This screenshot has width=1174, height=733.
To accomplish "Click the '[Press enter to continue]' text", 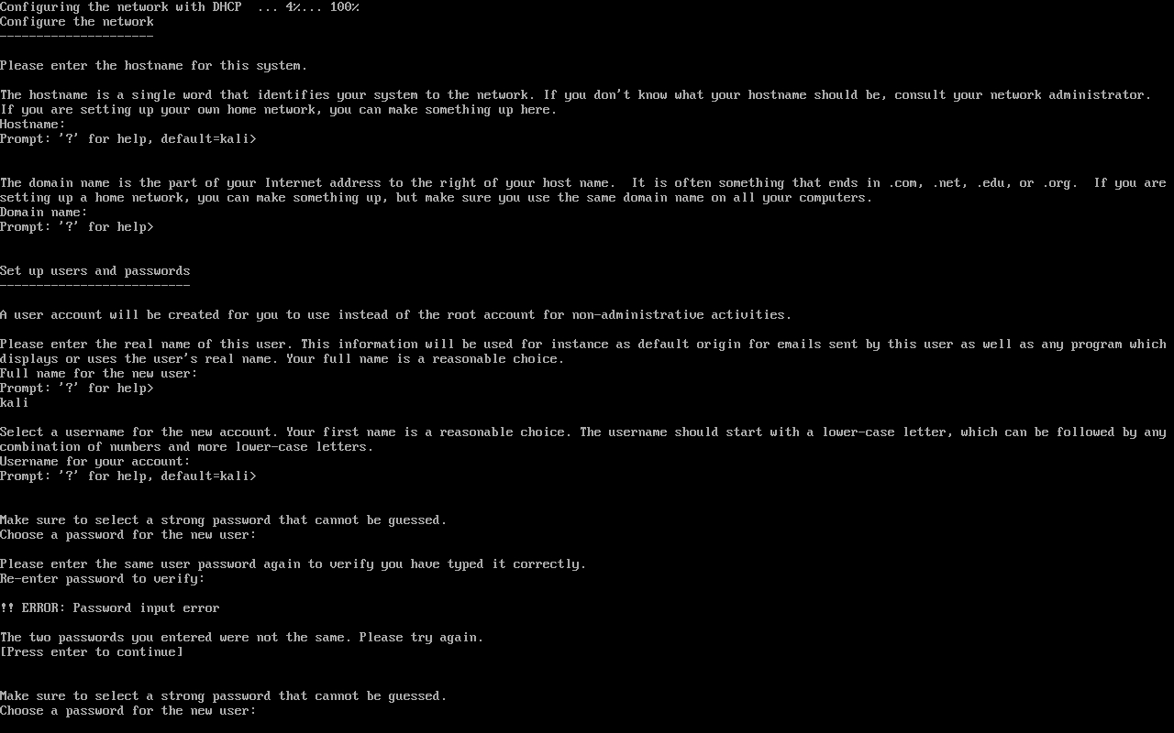I will pyautogui.click(x=92, y=652).
